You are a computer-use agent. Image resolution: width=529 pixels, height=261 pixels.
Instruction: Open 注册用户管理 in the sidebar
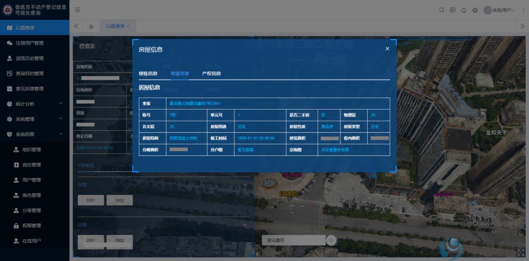(35, 43)
